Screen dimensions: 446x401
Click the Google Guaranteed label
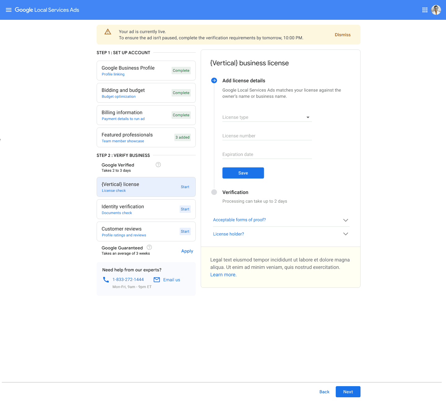tap(122, 248)
